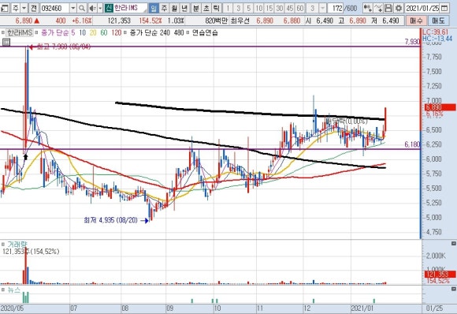Click the green 신 badge icon
Viewport: 457px width, 314px height.
pyautogui.click(x=109, y=8)
